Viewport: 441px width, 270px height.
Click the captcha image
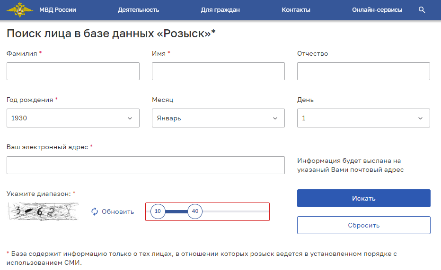[43, 211]
